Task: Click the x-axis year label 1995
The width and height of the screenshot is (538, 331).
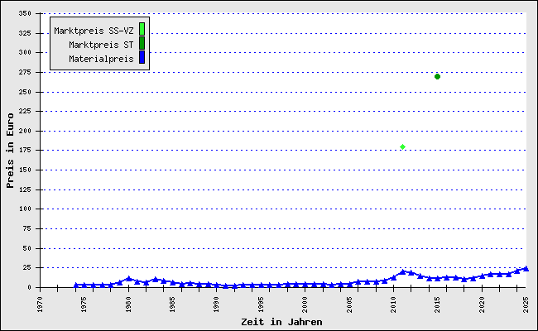Action: 261,305
